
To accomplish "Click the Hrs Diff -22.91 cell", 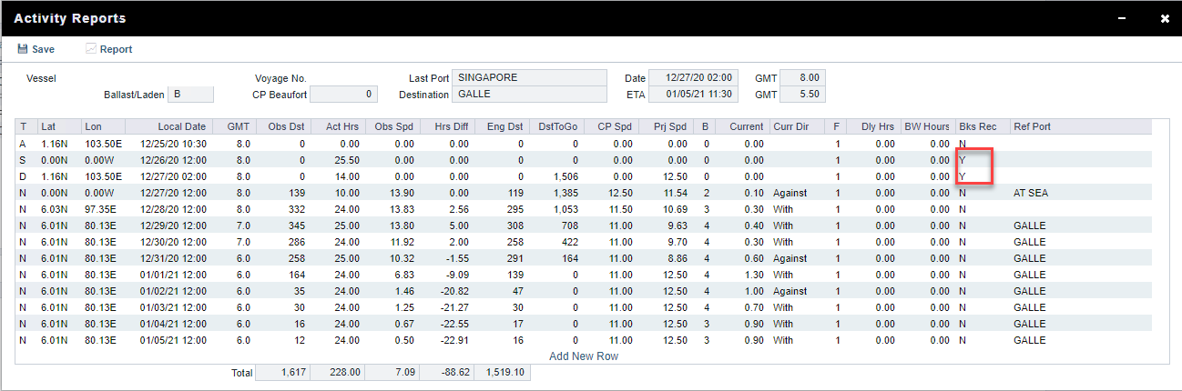I will tap(453, 340).
